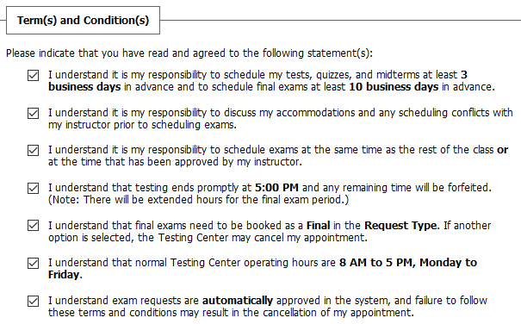Toggle the automatically approved exam requests checkbox

pos(34,302)
